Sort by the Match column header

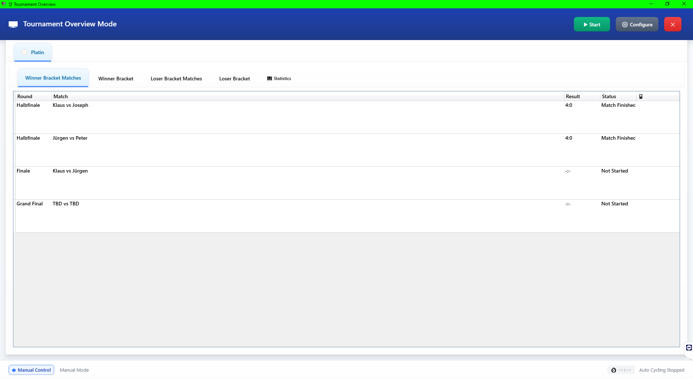308,96
